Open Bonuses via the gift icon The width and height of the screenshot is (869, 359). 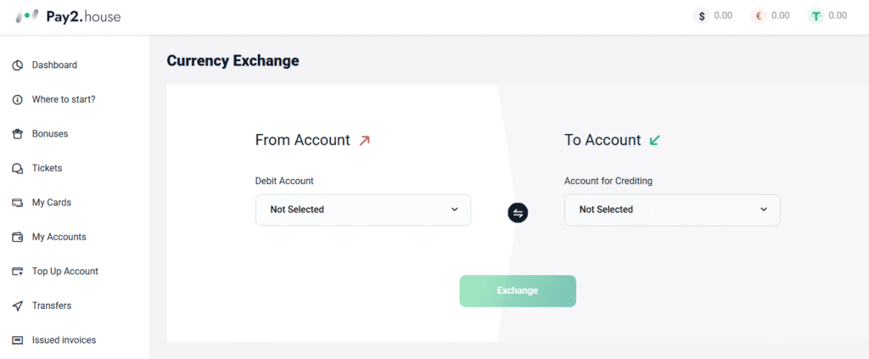pyautogui.click(x=18, y=134)
